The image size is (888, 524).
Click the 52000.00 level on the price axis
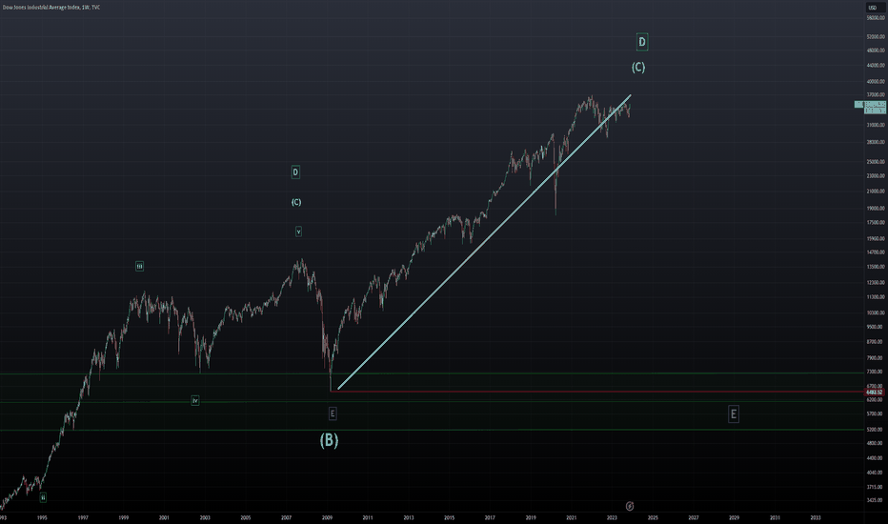point(875,37)
